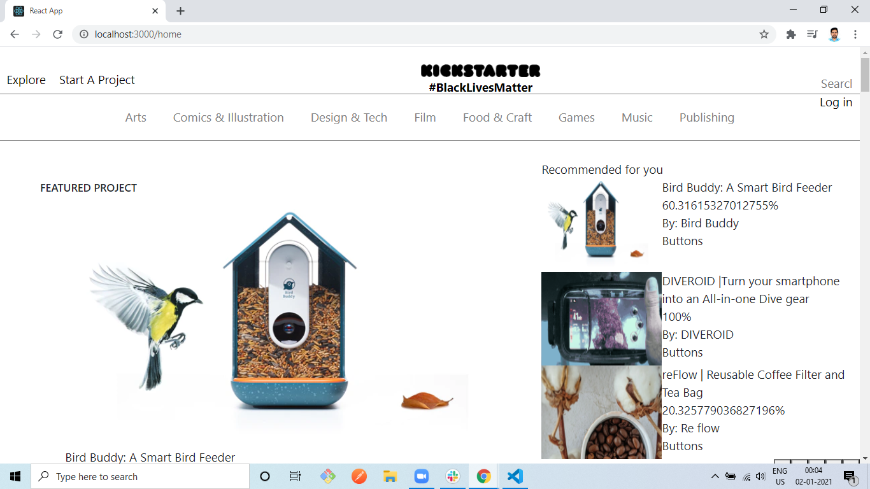This screenshot has height=489, width=870.
Task: Click Start A Project
Action: [97, 80]
